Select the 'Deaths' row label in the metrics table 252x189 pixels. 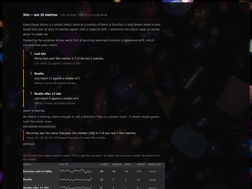click(28, 180)
